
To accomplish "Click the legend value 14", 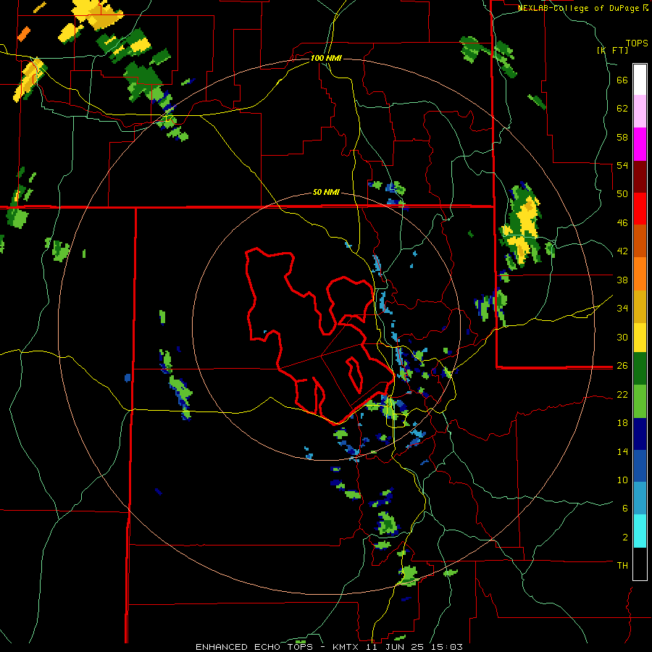I will [x=622, y=451].
